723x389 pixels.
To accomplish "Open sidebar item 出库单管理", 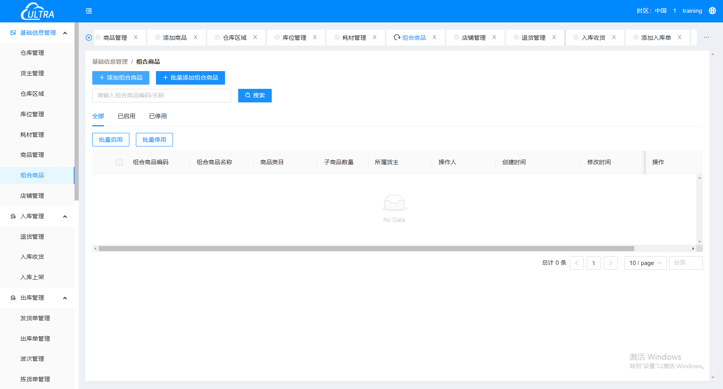I will pyautogui.click(x=35, y=339).
